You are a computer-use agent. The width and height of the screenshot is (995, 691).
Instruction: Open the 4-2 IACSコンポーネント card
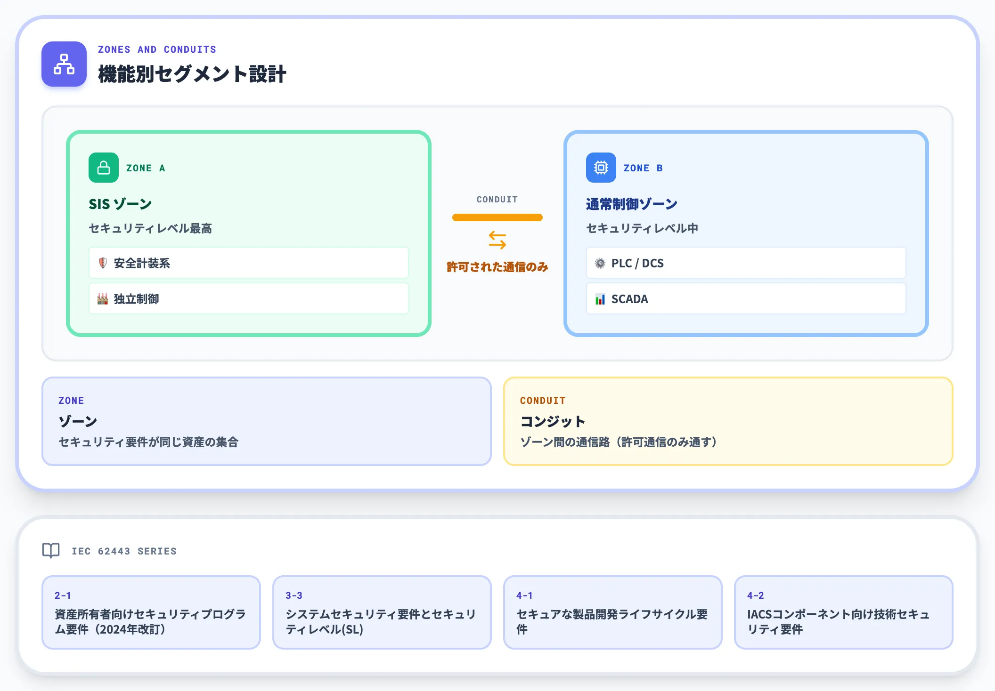click(x=844, y=612)
